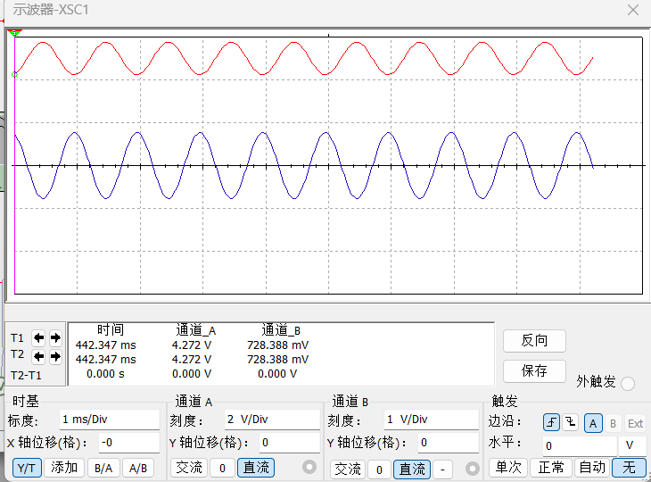Select 单次 single trigger mode
Image resolution: width=651 pixels, height=482 pixels.
click(x=508, y=468)
